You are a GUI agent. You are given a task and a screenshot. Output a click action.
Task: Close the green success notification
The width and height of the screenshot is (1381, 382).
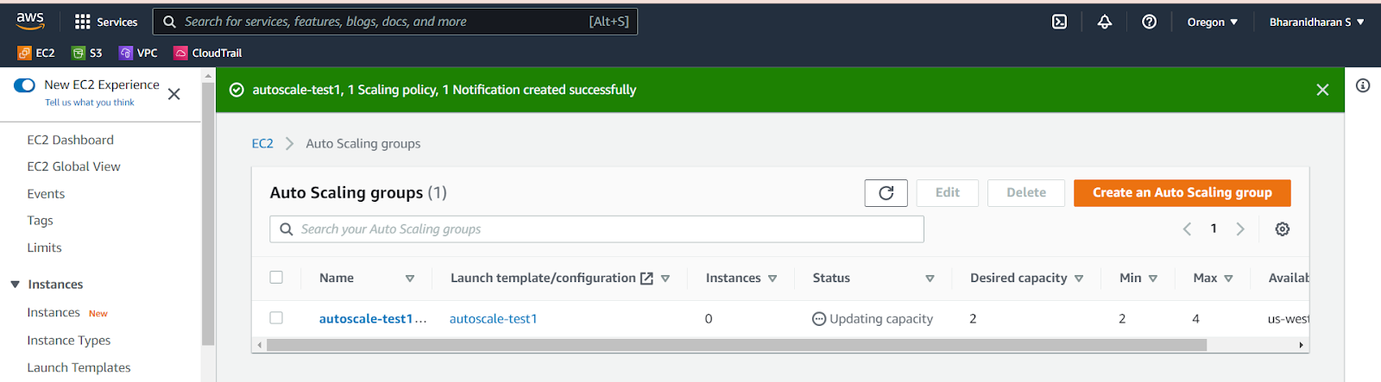click(1322, 90)
